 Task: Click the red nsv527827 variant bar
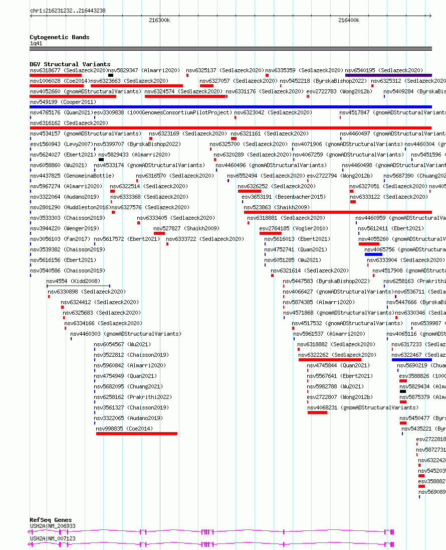[x=159, y=233]
